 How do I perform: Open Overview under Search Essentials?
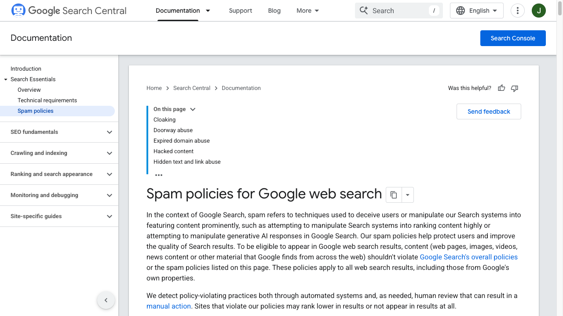pos(29,90)
